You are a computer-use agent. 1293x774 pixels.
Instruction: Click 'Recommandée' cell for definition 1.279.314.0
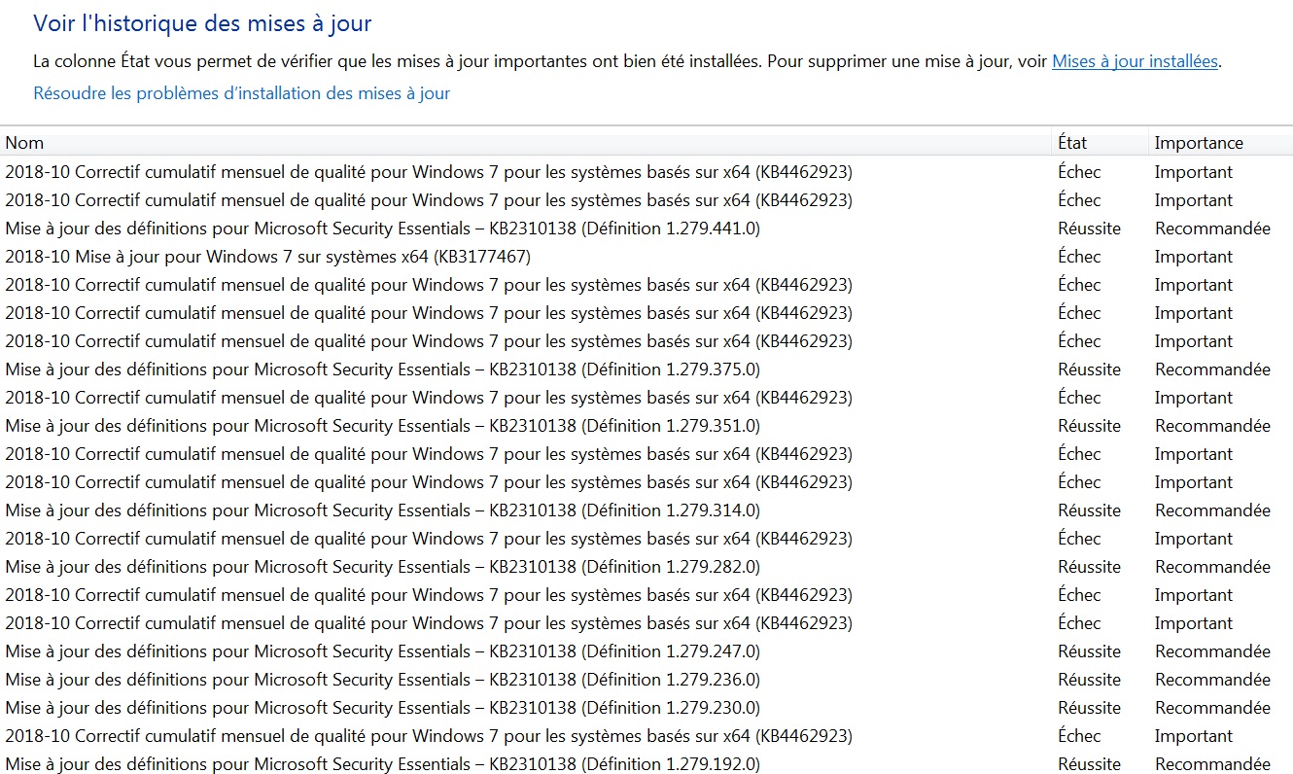click(x=1212, y=510)
